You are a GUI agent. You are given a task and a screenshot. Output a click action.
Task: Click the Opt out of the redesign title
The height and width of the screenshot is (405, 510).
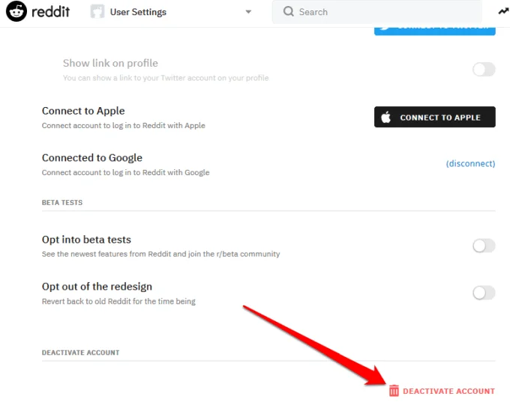click(x=97, y=287)
